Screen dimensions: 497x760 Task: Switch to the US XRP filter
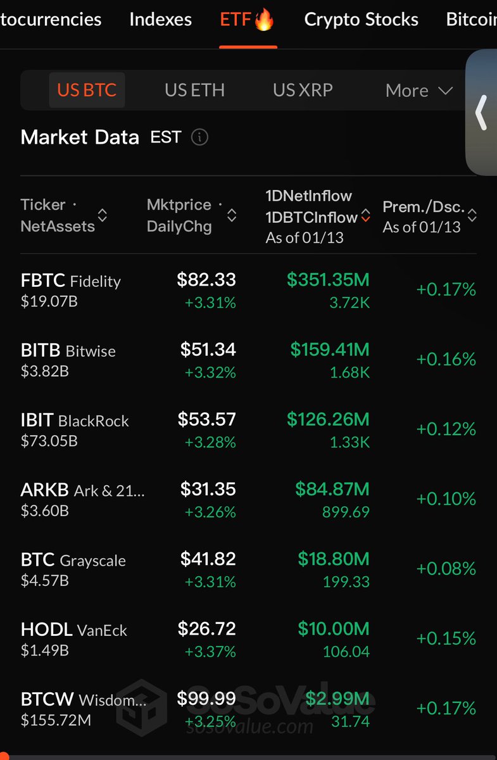(x=303, y=90)
